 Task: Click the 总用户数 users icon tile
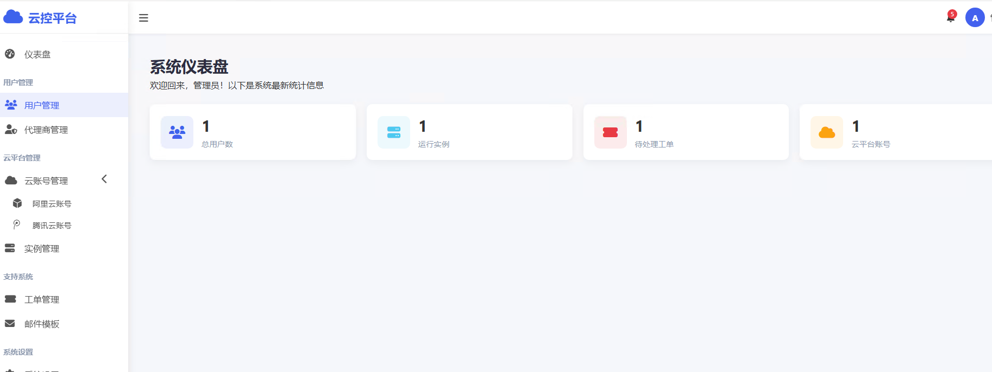coord(177,132)
